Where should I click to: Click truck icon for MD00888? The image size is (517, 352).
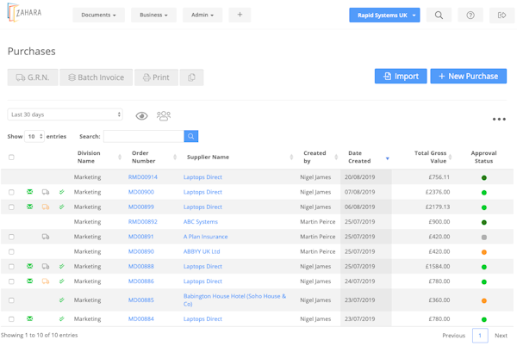tap(46, 267)
